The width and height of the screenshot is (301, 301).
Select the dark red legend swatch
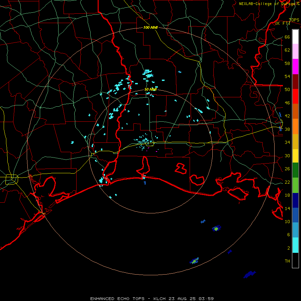[295, 82]
